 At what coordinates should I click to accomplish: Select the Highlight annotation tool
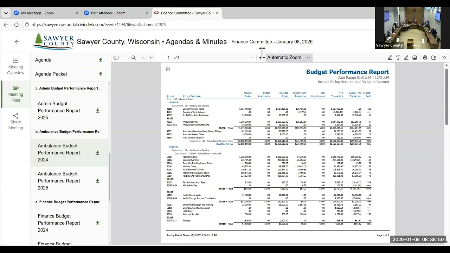coord(390,58)
